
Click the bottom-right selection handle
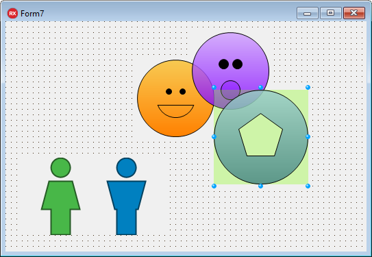tap(308, 186)
